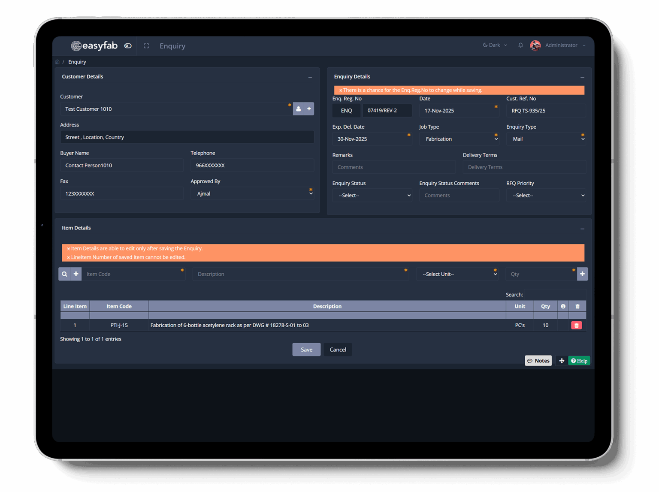Click the customer lookup person icon

(x=299, y=109)
